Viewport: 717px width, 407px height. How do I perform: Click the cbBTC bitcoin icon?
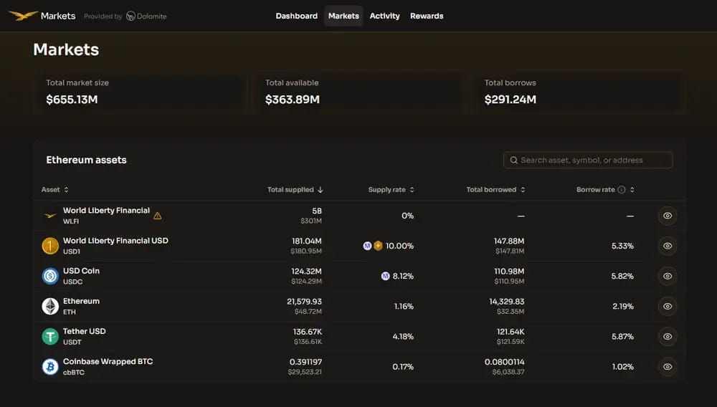pyautogui.click(x=50, y=366)
